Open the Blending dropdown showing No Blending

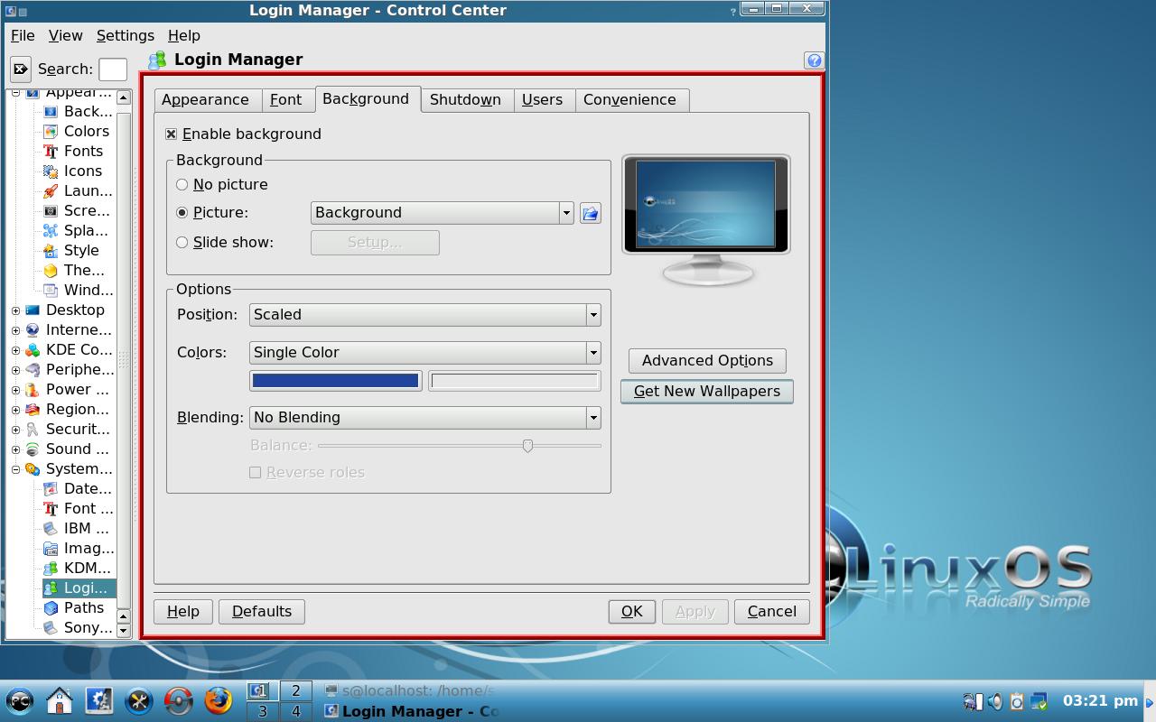coord(425,417)
